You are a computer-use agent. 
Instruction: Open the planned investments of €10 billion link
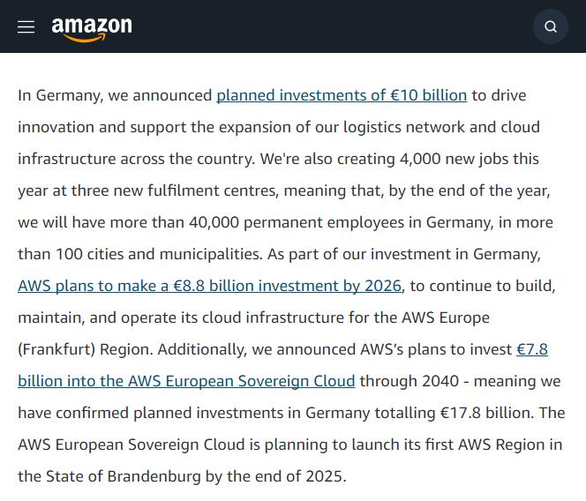point(342,95)
